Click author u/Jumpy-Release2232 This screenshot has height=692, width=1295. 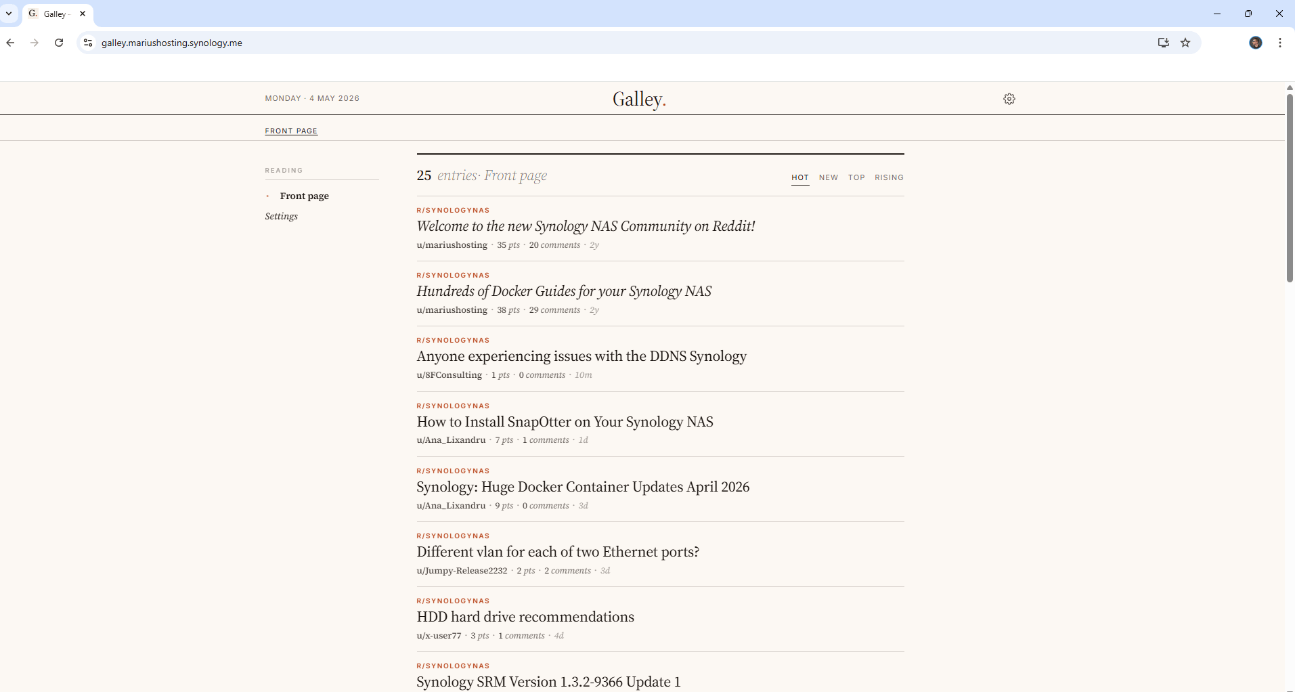pyautogui.click(x=462, y=571)
